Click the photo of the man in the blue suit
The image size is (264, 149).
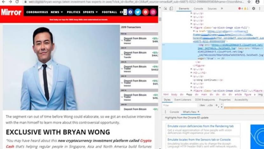point(61,67)
